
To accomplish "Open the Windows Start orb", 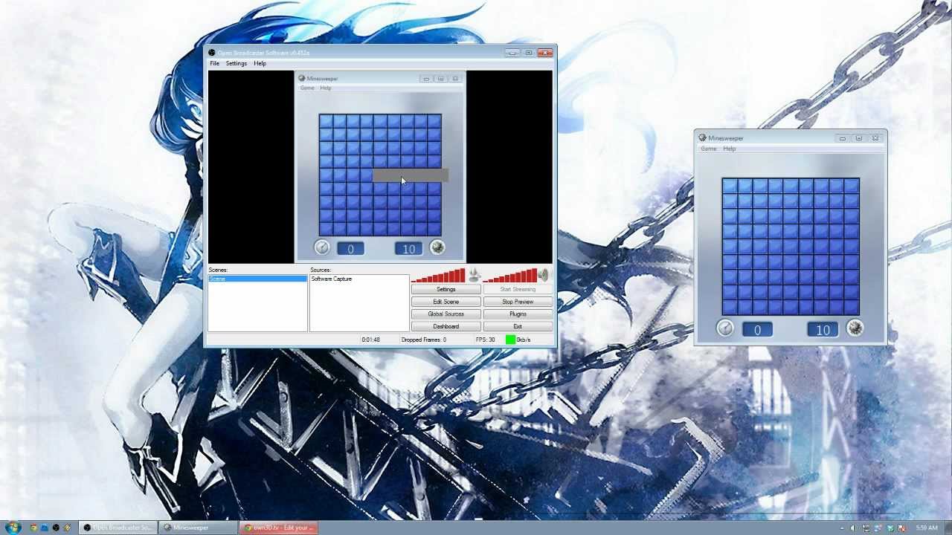I will click(x=13, y=527).
